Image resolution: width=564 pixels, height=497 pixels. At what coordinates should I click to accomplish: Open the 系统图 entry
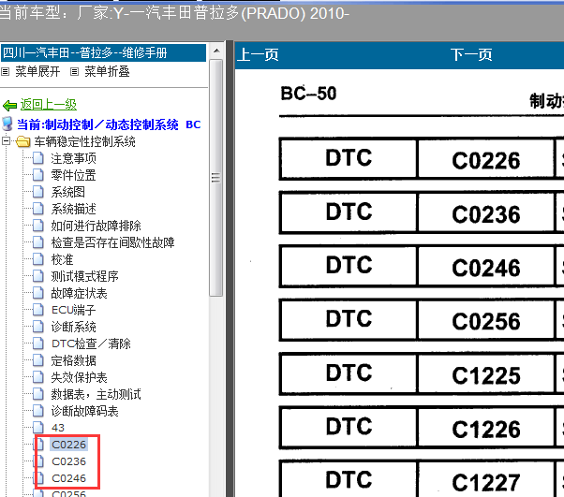67,192
